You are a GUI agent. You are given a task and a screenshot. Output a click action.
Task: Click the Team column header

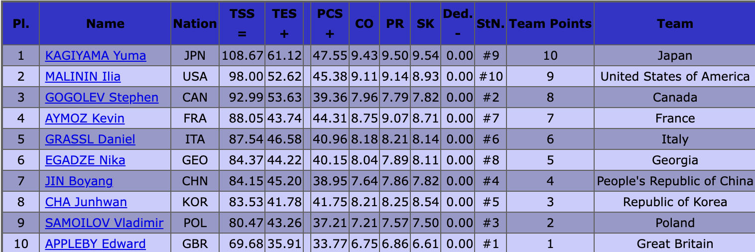click(x=675, y=23)
